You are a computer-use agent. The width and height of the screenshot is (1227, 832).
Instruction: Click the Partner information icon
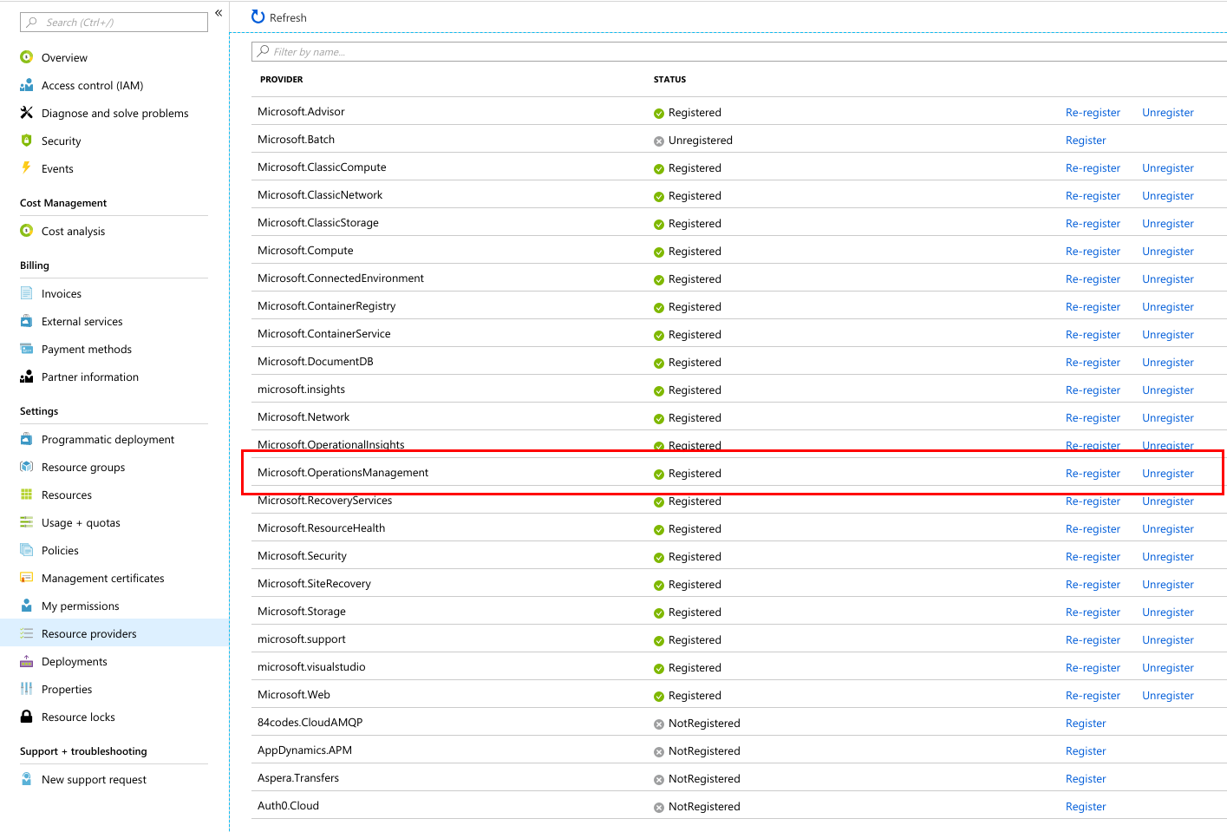(x=26, y=377)
